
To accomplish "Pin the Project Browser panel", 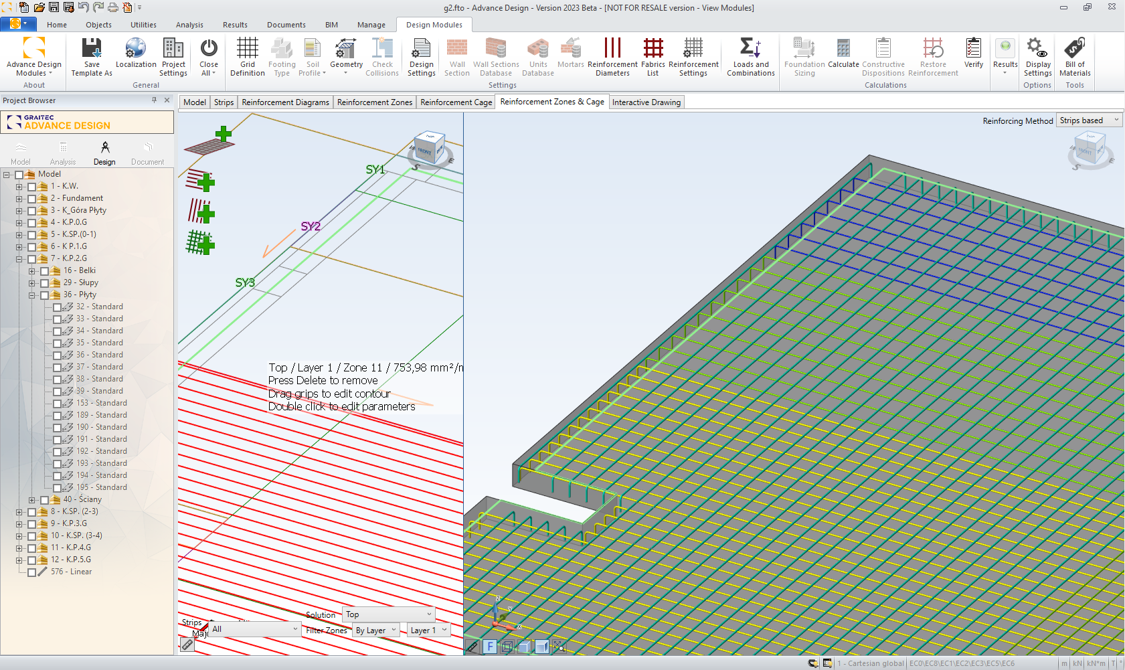I will pos(154,100).
